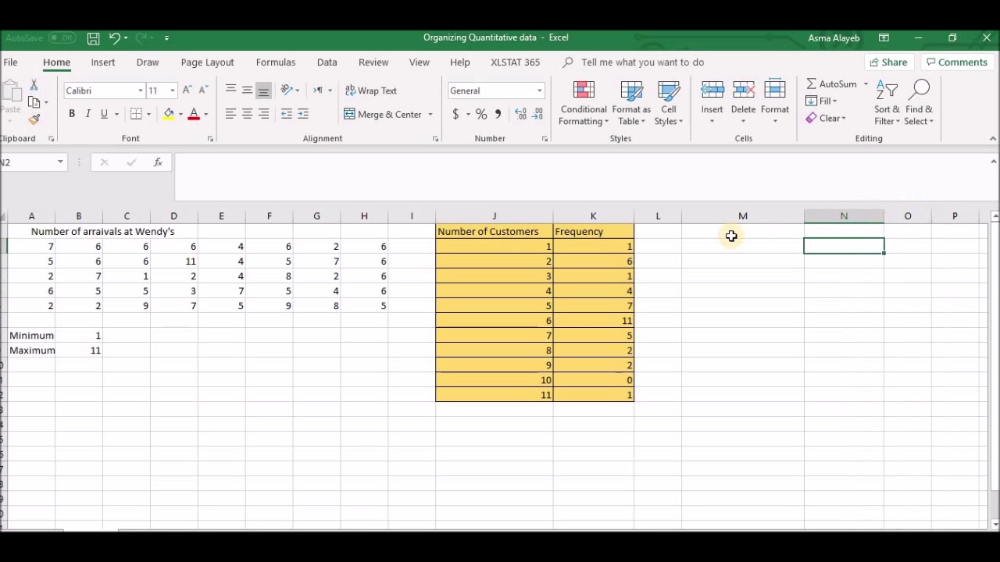Open Sort & Filter menu

coord(887,103)
